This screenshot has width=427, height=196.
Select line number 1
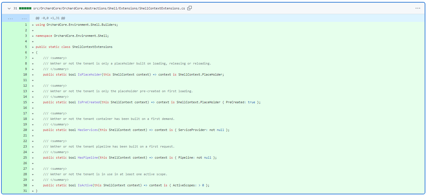pyautogui.click(x=26, y=25)
